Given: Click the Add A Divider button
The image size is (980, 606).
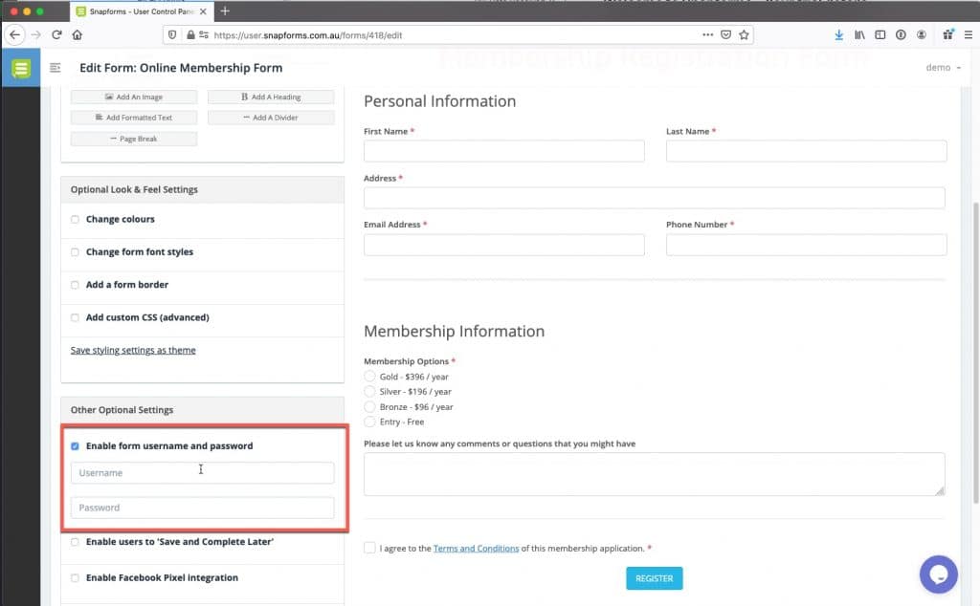Looking at the screenshot, I should click(x=269, y=118).
